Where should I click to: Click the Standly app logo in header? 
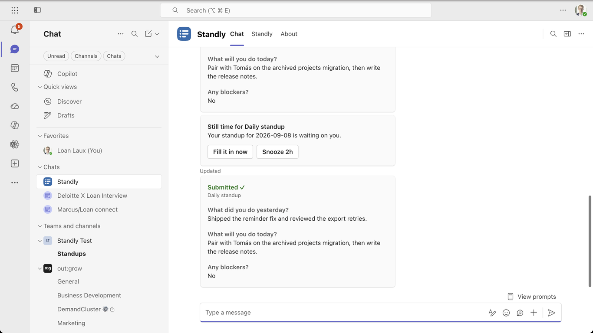click(184, 34)
